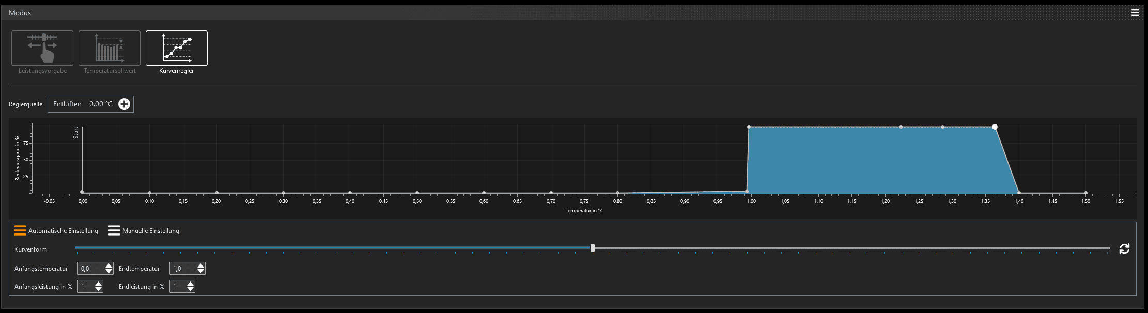Increase Endleistung with up arrow

(191, 284)
